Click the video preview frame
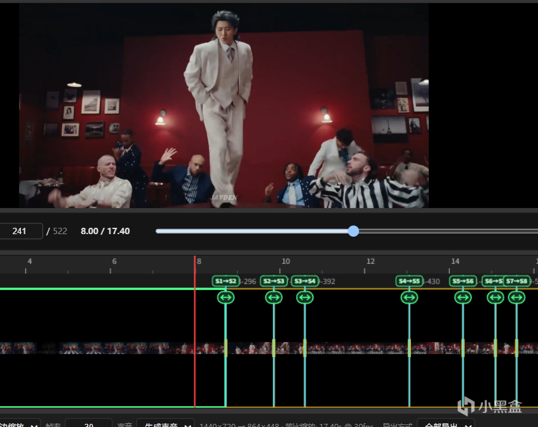The height and width of the screenshot is (427, 538). (x=224, y=105)
